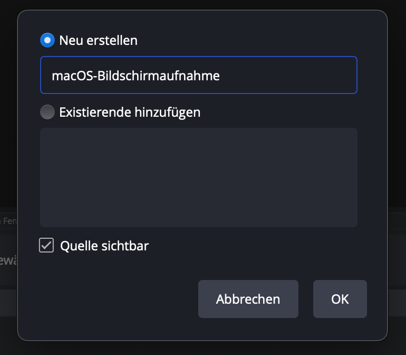Select the "Neu erstellen" radio button

[x=47, y=40]
